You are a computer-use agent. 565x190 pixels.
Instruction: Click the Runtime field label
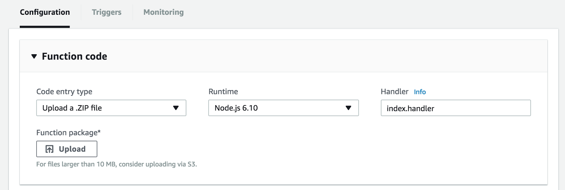pyautogui.click(x=223, y=91)
